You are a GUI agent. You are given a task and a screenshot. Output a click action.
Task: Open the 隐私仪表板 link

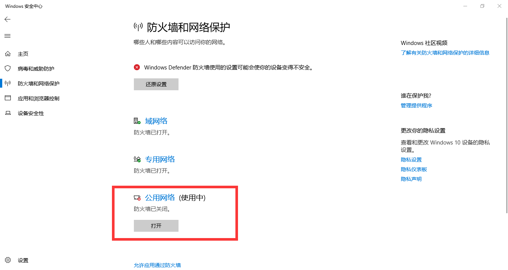click(x=414, y=169)
